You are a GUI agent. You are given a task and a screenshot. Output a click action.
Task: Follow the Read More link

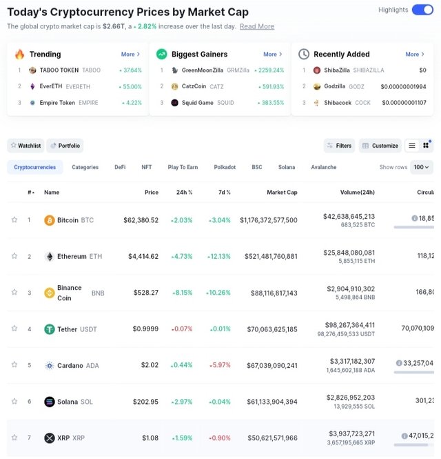point(256,26)
